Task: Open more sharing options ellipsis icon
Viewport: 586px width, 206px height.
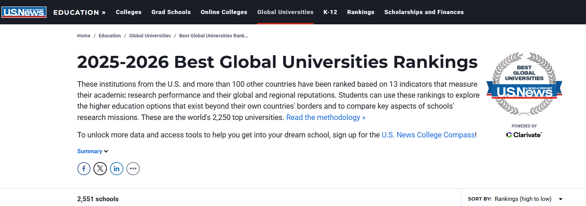Action: pos(133,169)
